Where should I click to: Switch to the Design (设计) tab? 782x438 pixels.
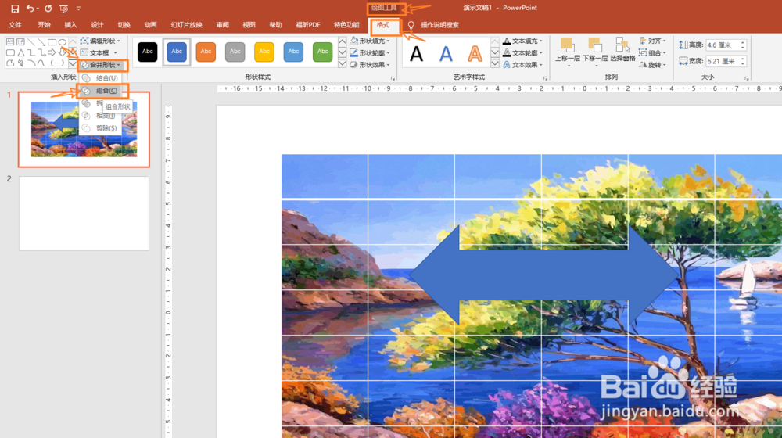(97, 25)
